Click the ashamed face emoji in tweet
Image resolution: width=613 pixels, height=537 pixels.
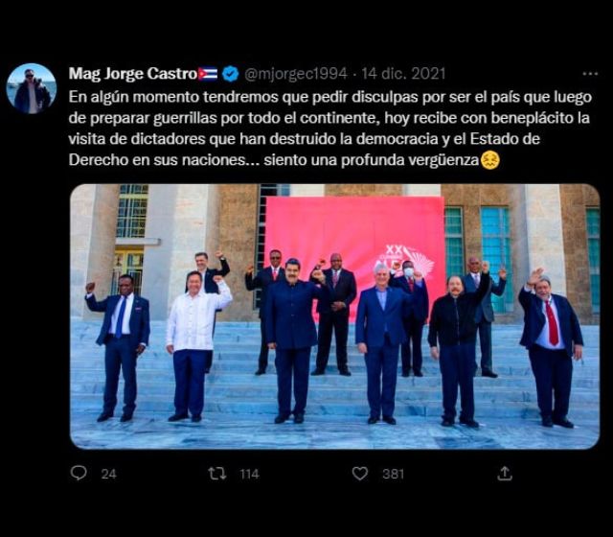click(489, 160)
